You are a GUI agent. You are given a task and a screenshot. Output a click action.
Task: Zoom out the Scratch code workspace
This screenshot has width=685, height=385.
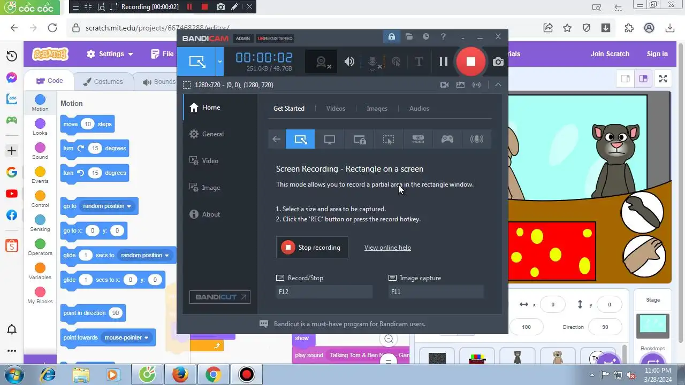[389, 338]
